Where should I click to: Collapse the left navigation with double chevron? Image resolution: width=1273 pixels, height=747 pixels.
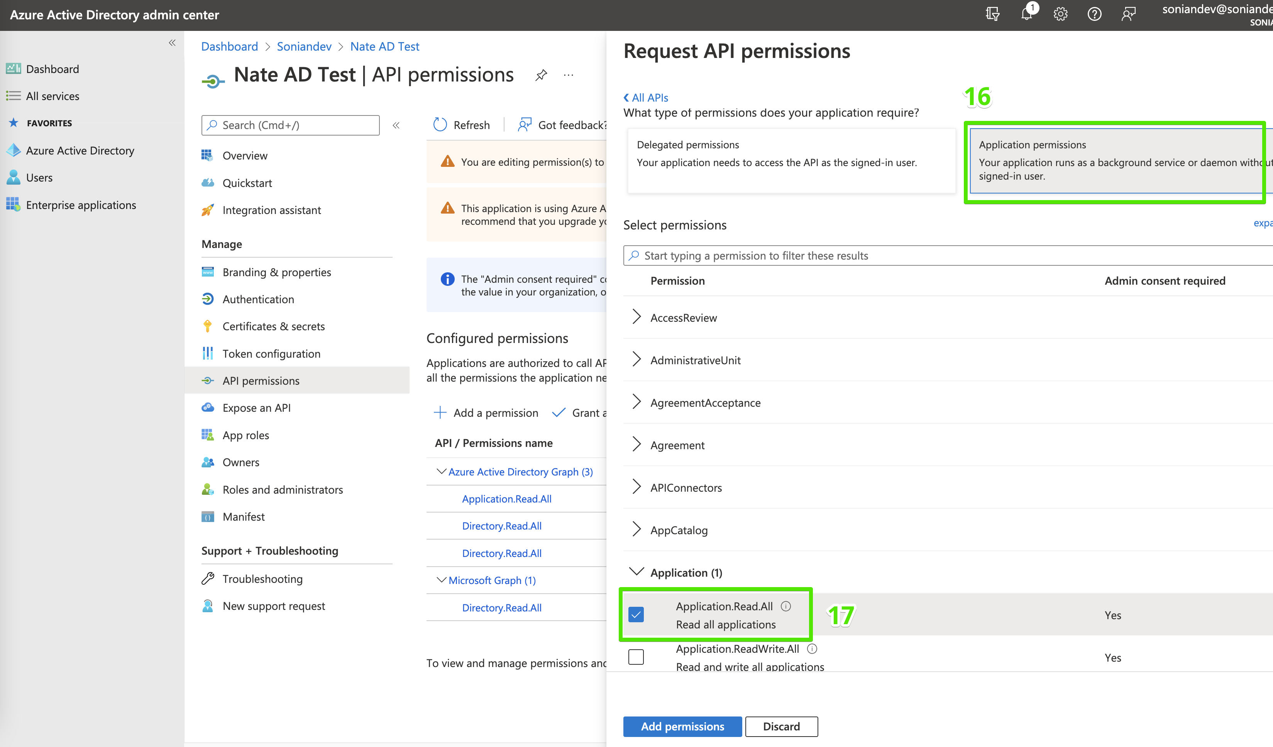172,43
